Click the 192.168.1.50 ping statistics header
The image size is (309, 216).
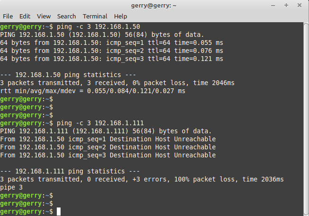tap(68, 75)
